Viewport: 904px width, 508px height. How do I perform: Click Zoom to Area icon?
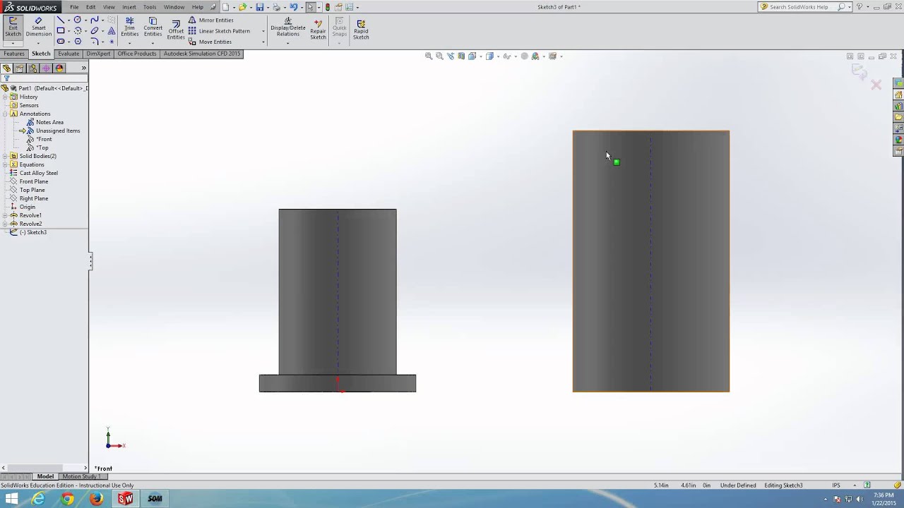[x=439, y=56]
